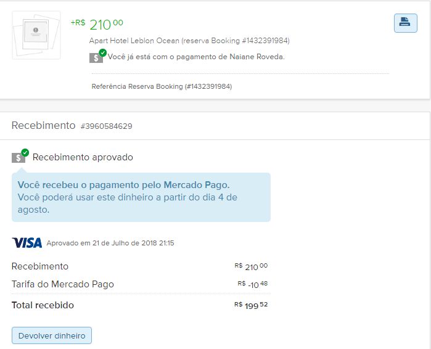Click the dollar icon beside Recebimento aprovado
The image size is (431, 349).
click(20, 156)
